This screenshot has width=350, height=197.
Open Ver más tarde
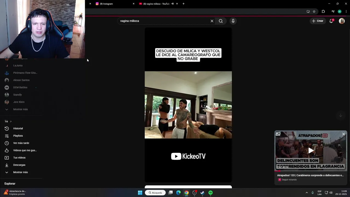pyautogui.click(x=21, y=143)
